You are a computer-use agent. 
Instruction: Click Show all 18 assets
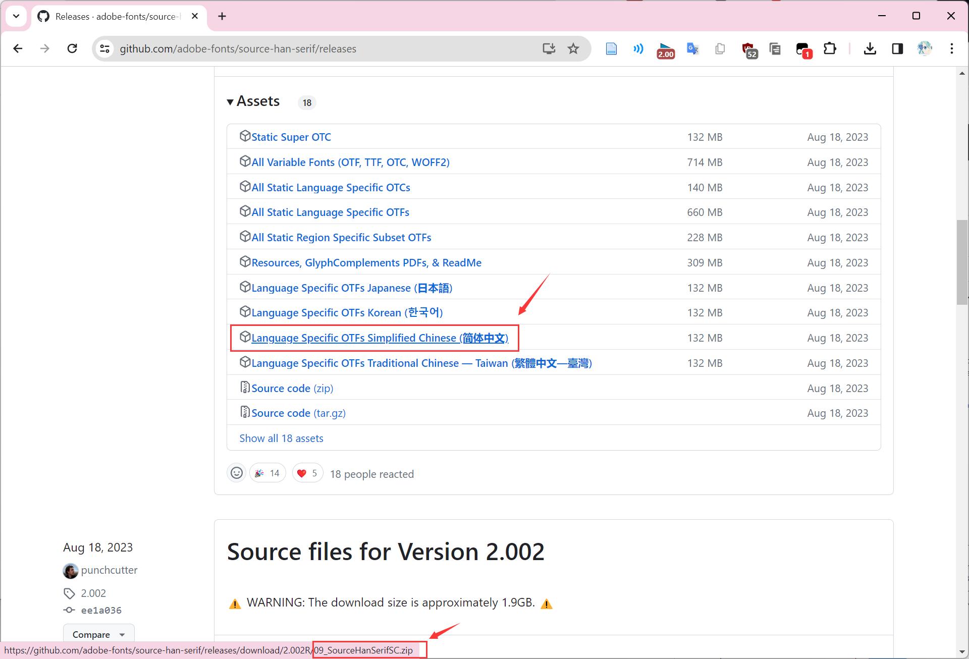pos(281,438)
